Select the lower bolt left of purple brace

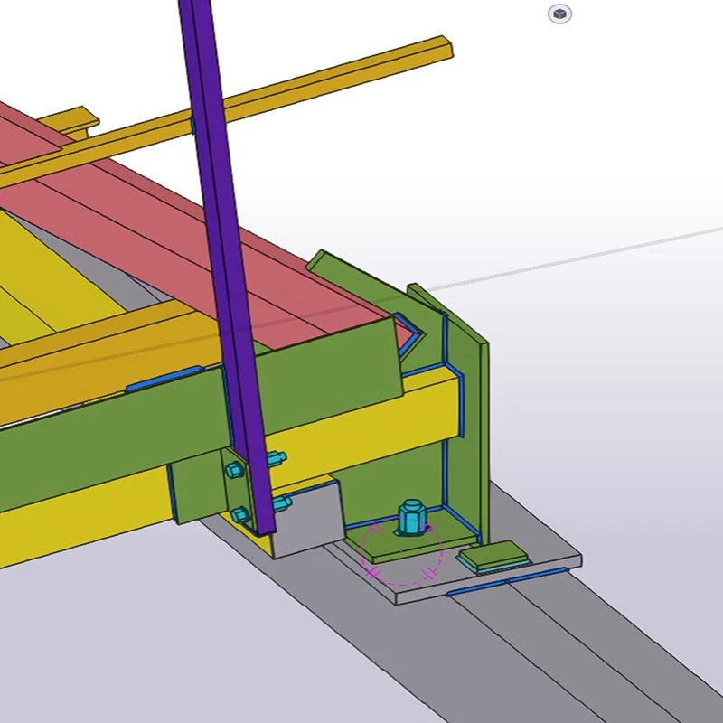coord(240,515)
